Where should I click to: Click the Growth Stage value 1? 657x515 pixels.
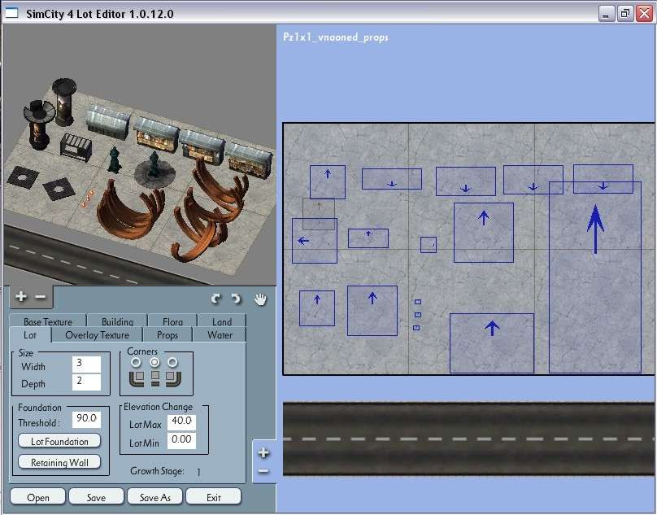click(198, 472)
